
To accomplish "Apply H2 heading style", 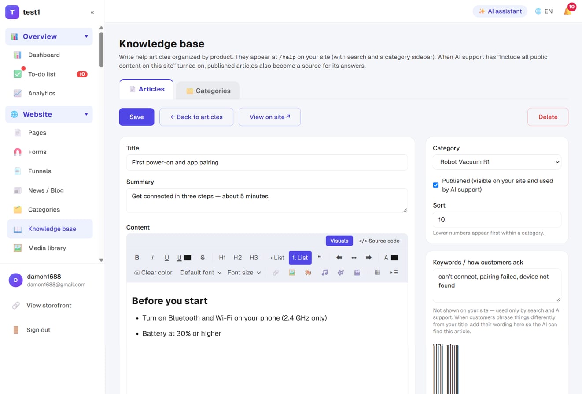I will point(238,258).
